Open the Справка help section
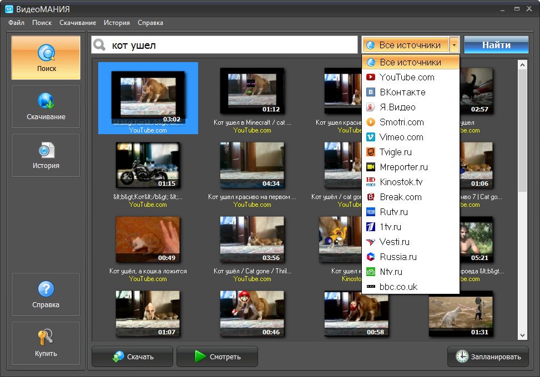Viewport: 540px width, 377px height. [46, 294]
